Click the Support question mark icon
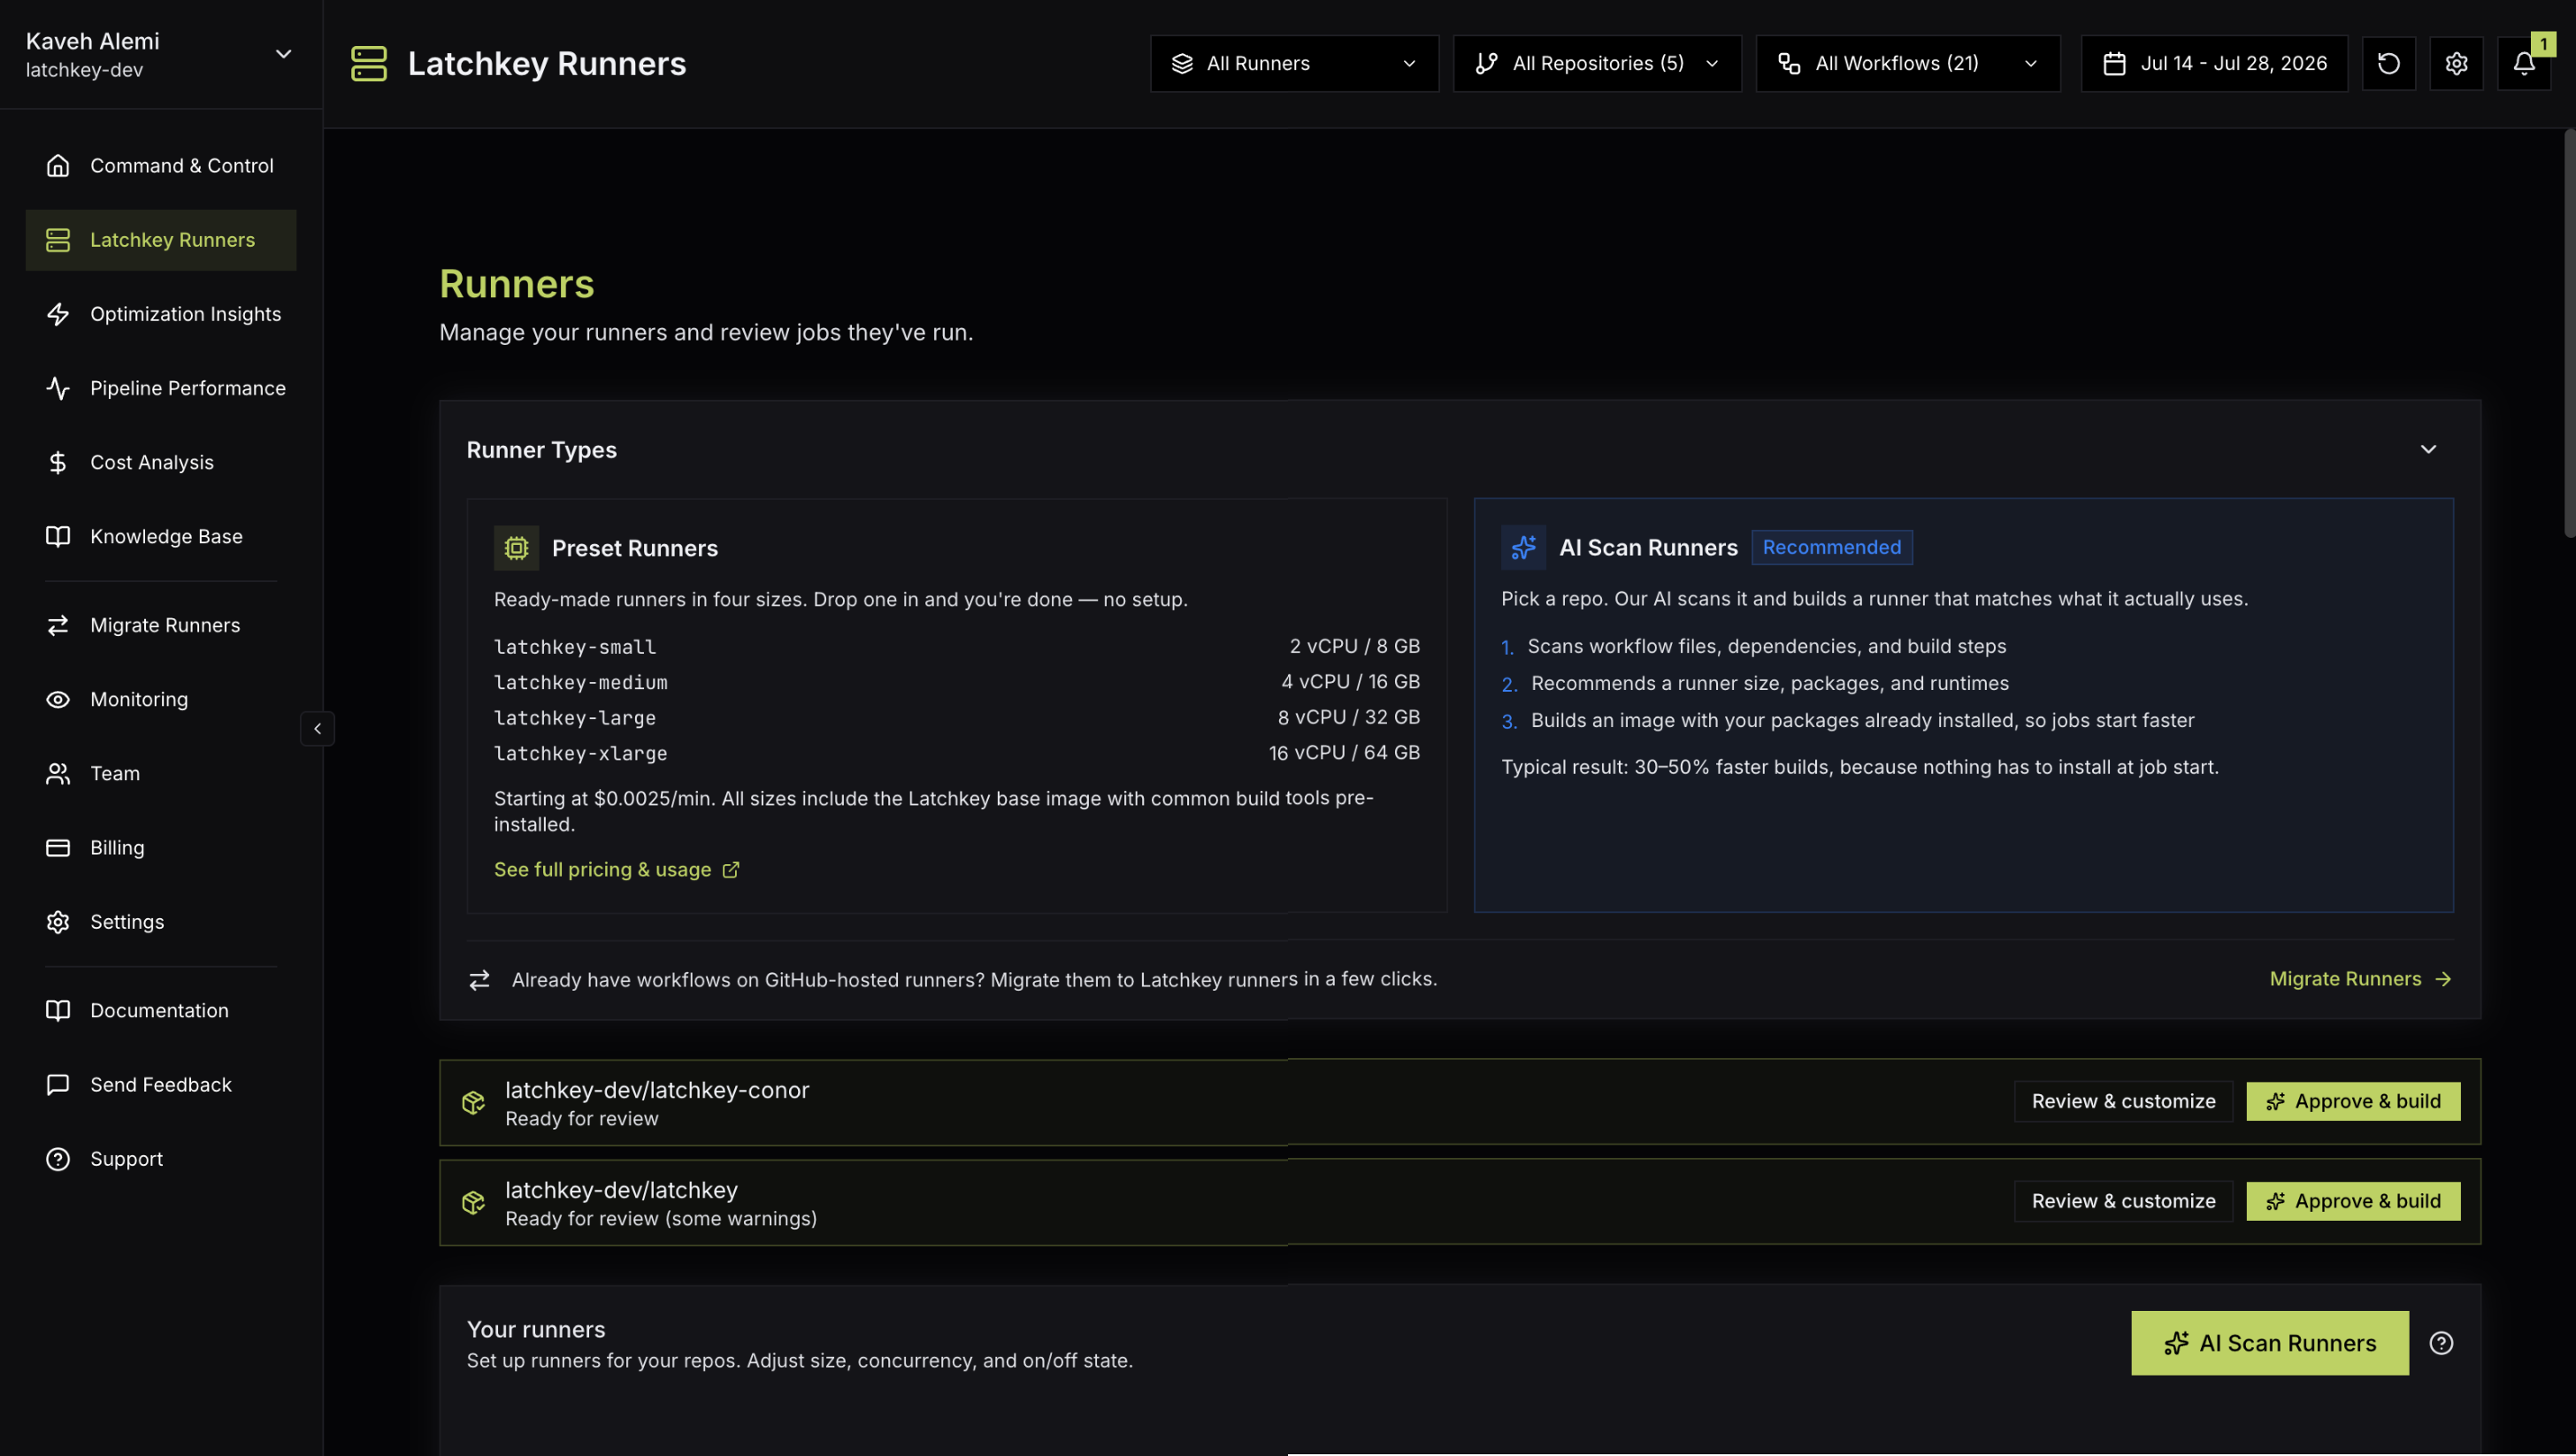This screenshot has width=2576, height=1456. [x=58, y=1158]
